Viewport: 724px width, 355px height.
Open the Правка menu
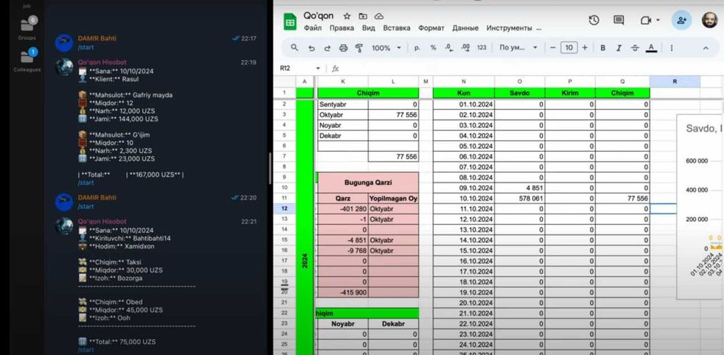pyautogui.click(x=342, y=28)
